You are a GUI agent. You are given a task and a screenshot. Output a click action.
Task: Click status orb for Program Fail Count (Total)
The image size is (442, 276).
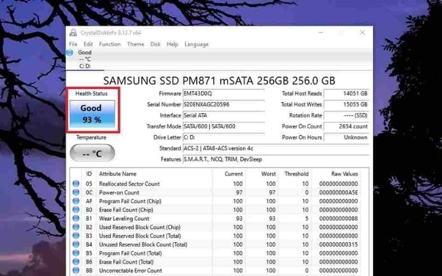coord(76,253)
